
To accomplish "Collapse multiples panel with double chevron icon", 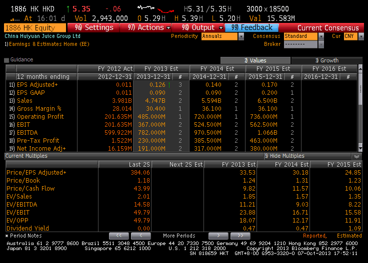I will pos(356,156).
